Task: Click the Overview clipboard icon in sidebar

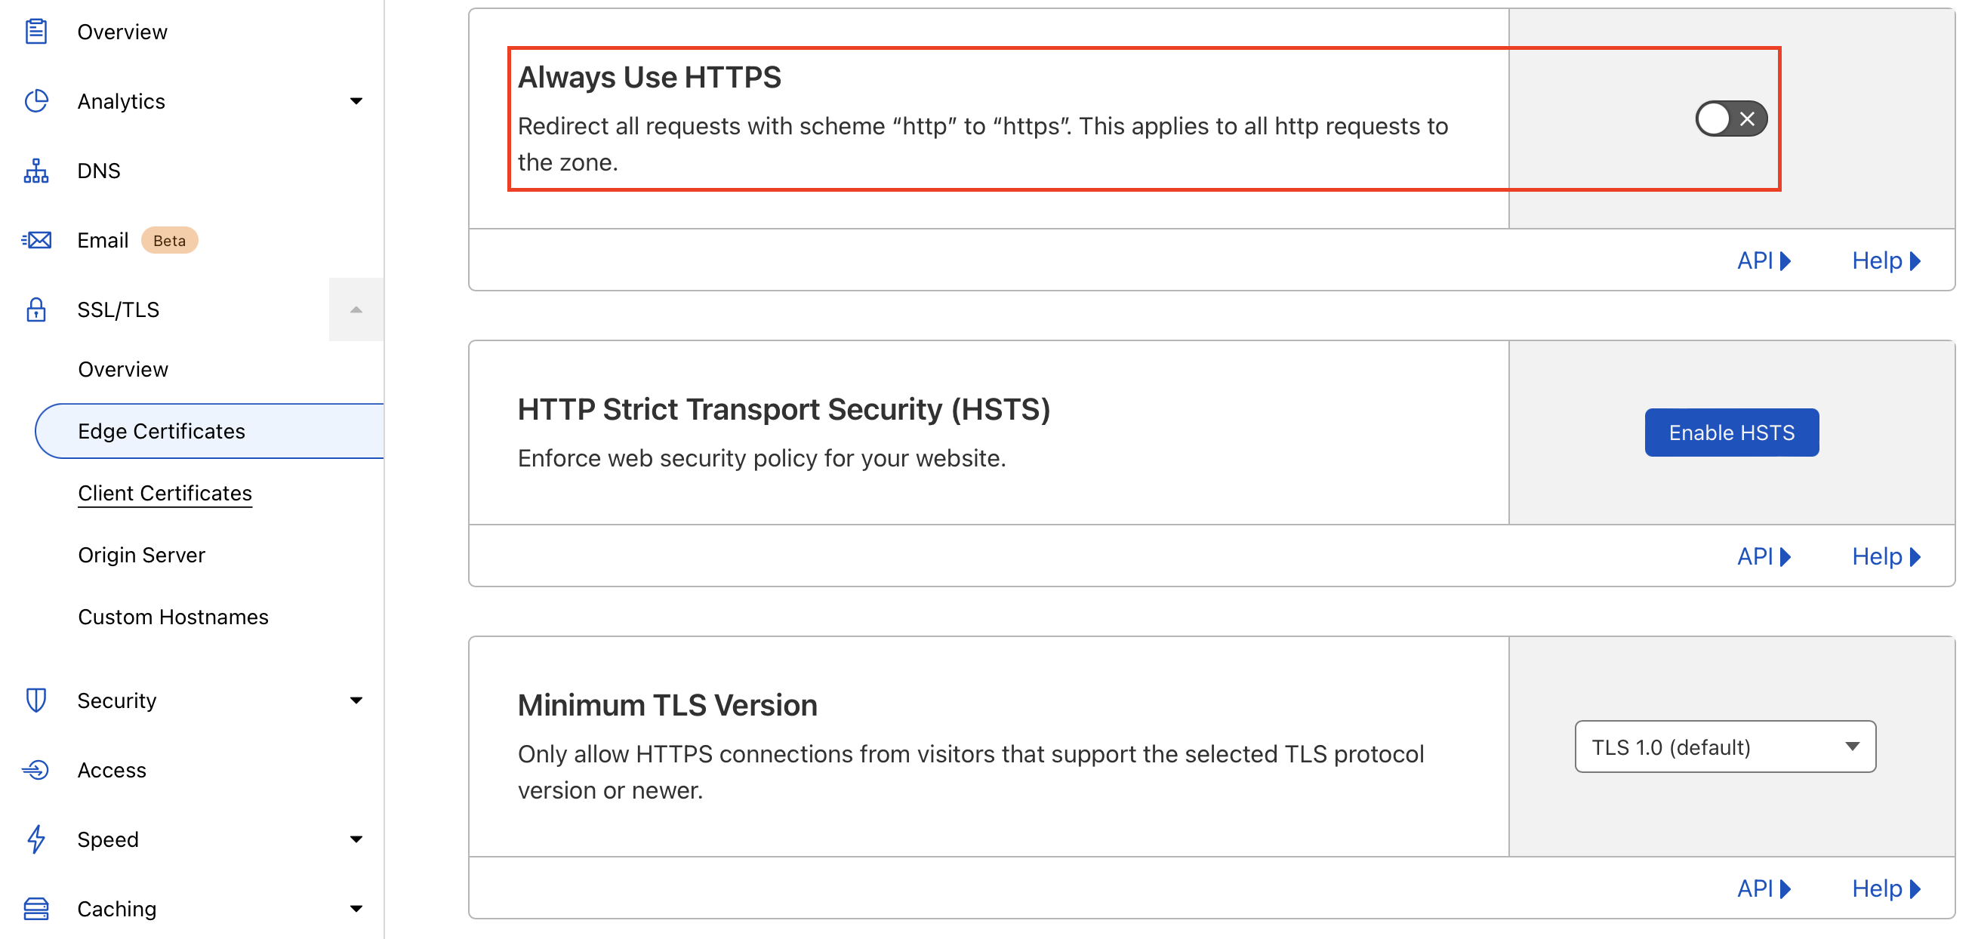Action: coord(36,32)
